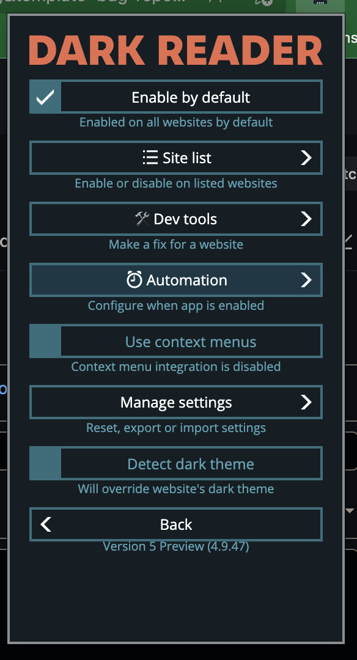Open Dev tools to make a website fix
Image resolution: width=357 pixels, height=660 pixels.
coord(176,219)
